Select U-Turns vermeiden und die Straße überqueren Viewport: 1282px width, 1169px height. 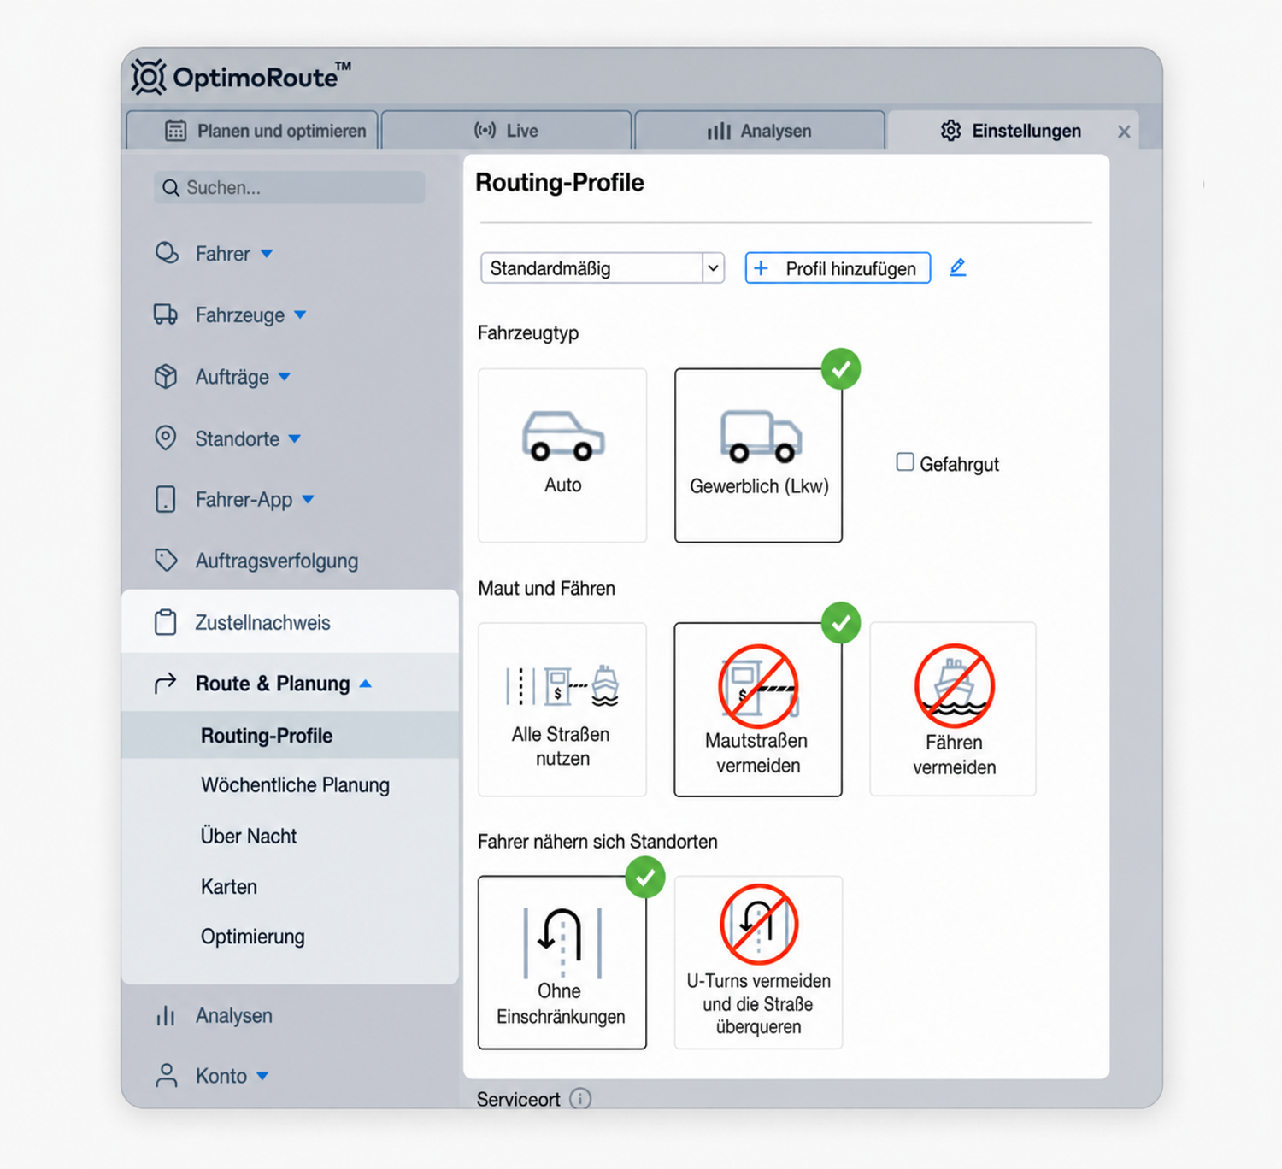click(758, 962)
